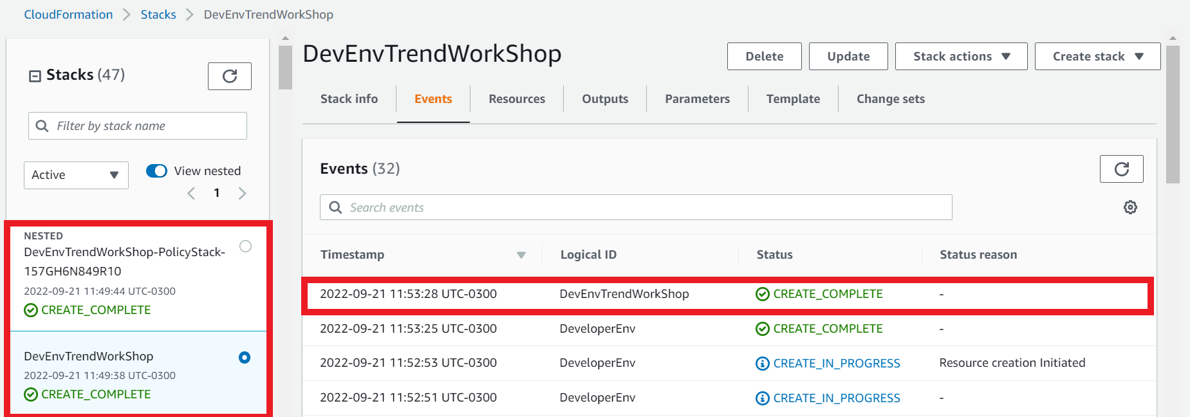
Task: Click in Search events field
Action: pos(636,207)
